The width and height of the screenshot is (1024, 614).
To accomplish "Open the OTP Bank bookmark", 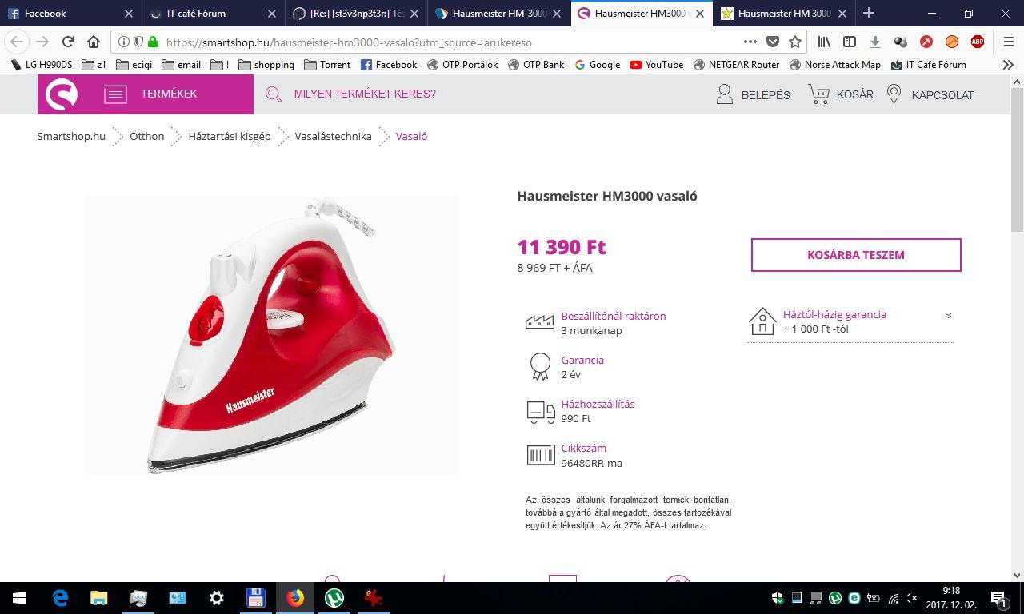I will coord(535,65).
